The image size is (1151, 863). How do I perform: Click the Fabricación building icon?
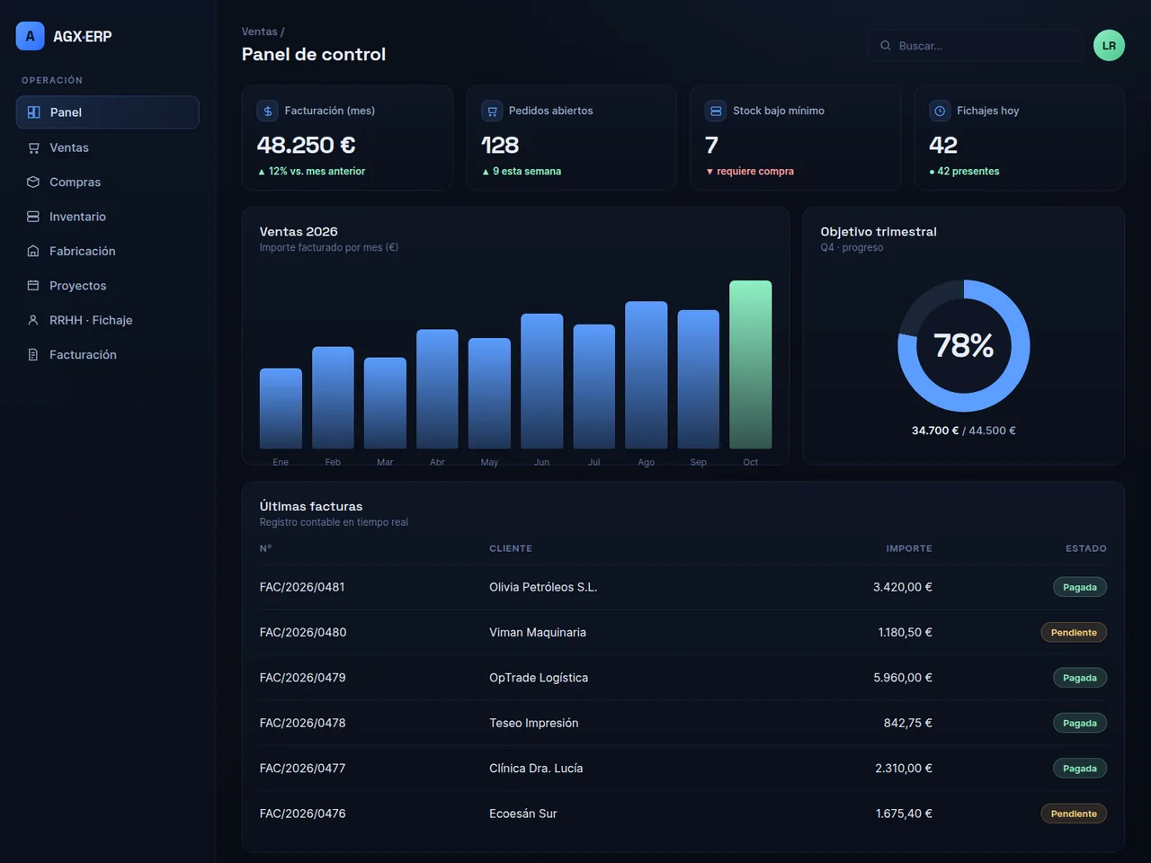coord(33,251)
